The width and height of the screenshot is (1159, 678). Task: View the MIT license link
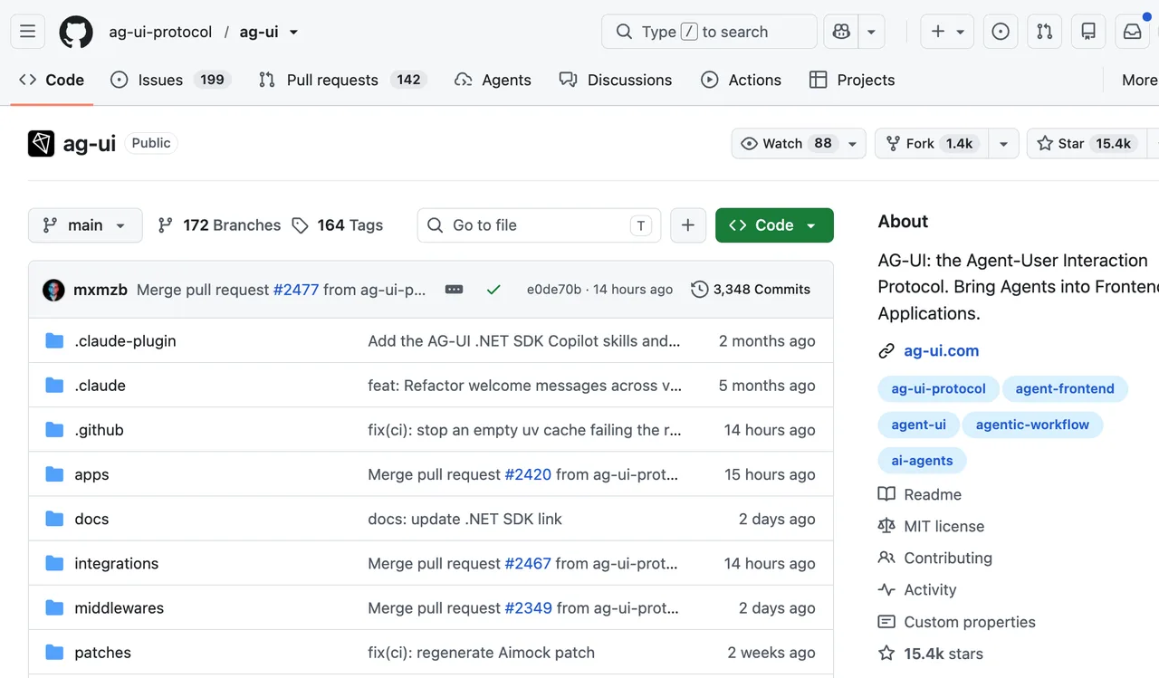(x=931, y=526)
